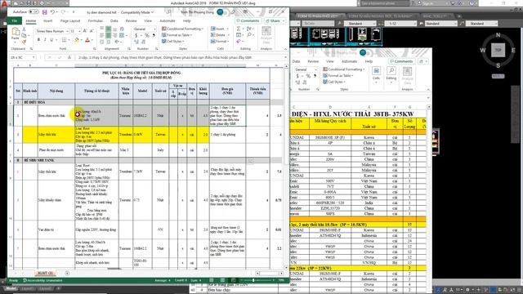Click the Redo icon in Excel title bar
Viewport: 523px width, 294px height.
click(63, 12)
